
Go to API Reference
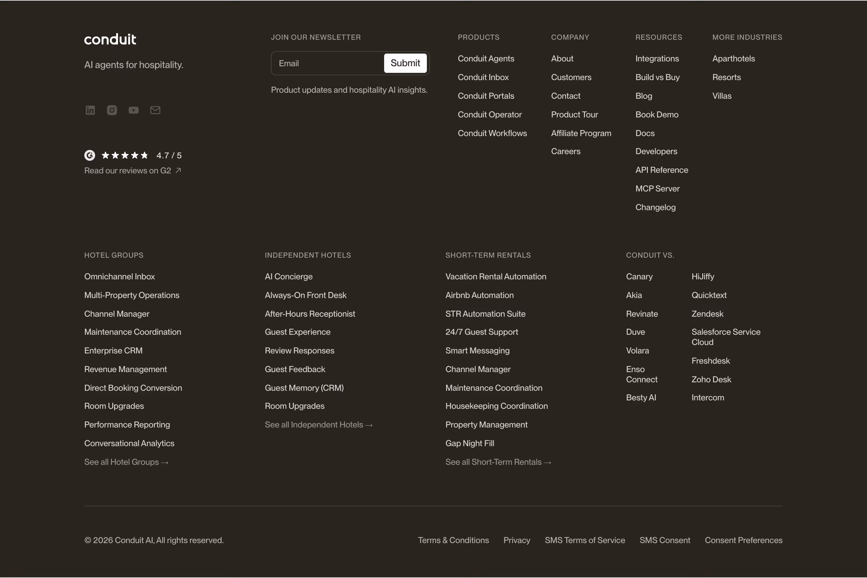[662, 170]
